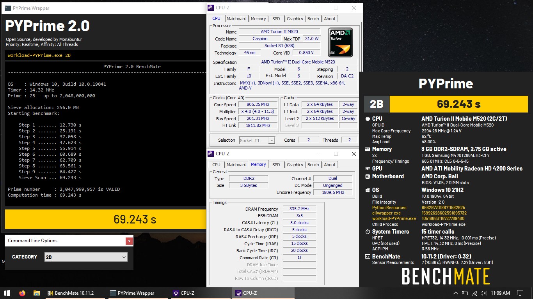Click the FSB:DRAM value 3:5
Image resolution: width=533 pixels, height=299 pixels.
(299, 216)
